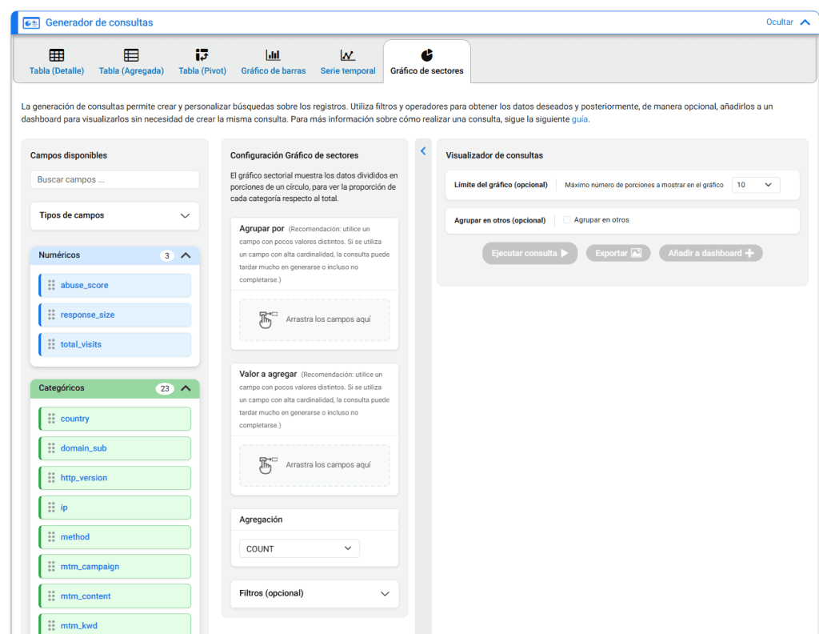Open the guía link in description

tap(580, 119)
